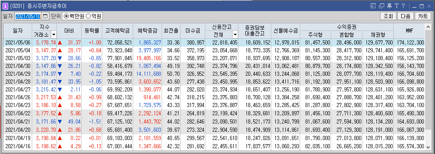
Task: Click deposit value 72,058,521
Action: [120, 42]
